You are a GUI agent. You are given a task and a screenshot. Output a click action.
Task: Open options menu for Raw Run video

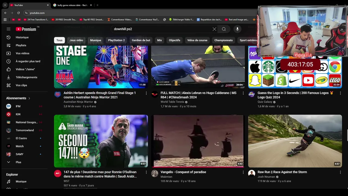340,172
